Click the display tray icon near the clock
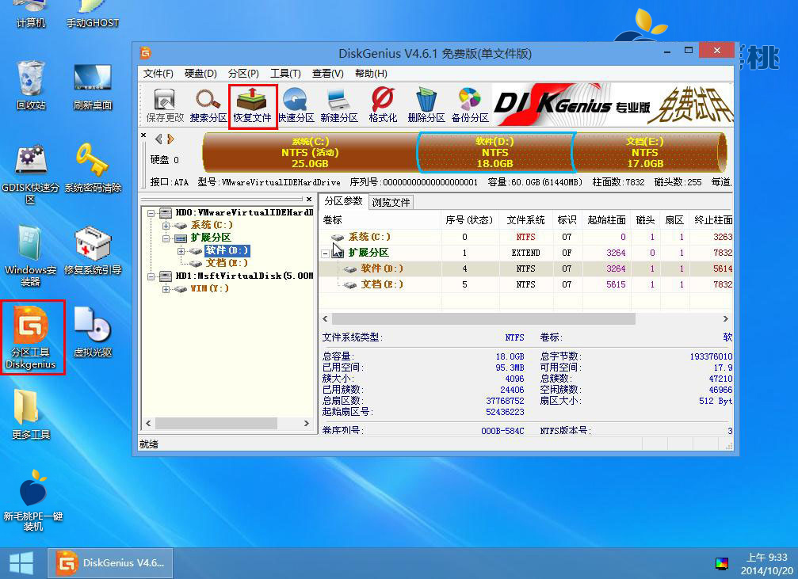Viewport: 798px width, 579px height. [x=722, y=563]
